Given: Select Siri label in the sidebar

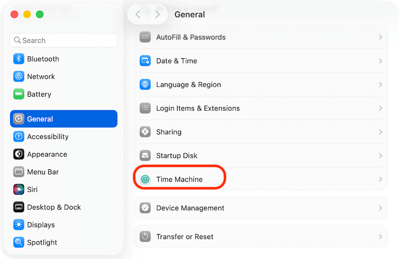Looking at the screenshot, I should (x=32, y=189).
